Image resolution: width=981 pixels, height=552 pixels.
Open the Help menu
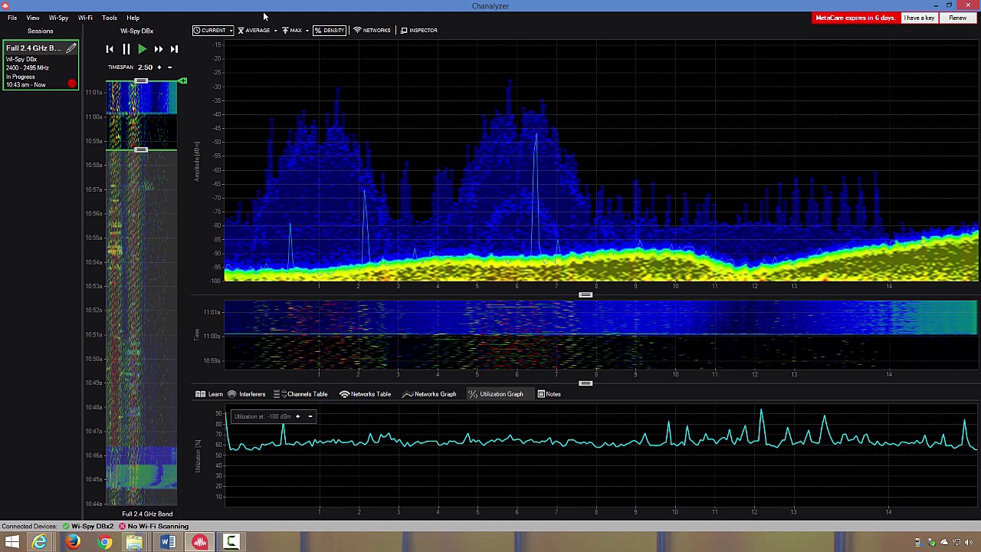(133, 18)
